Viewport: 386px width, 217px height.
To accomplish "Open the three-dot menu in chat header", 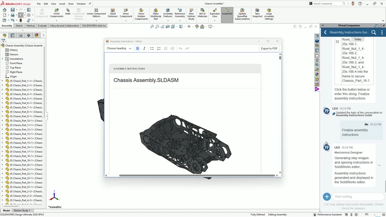I will (x=382, y=32).
